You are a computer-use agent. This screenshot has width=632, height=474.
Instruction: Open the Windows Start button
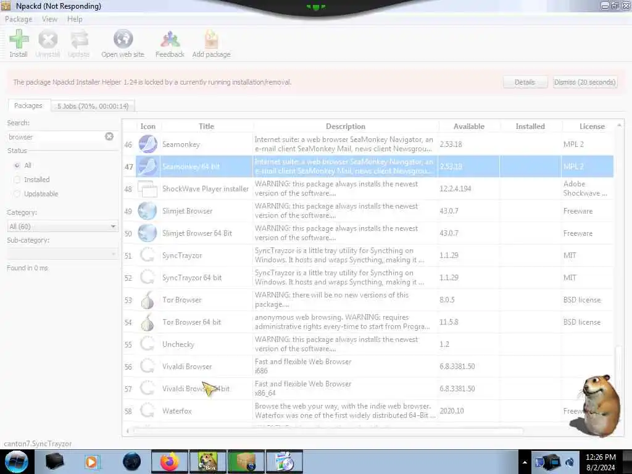pyautogui.click(x=17, y=462)
